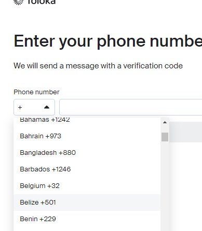This screenshot has height=231, width=202.
Task: Click the country list scrollbar thumb
Action: pos(165,137)
